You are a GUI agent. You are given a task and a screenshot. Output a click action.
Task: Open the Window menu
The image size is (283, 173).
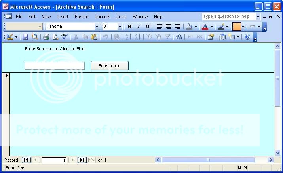(140, 17)
